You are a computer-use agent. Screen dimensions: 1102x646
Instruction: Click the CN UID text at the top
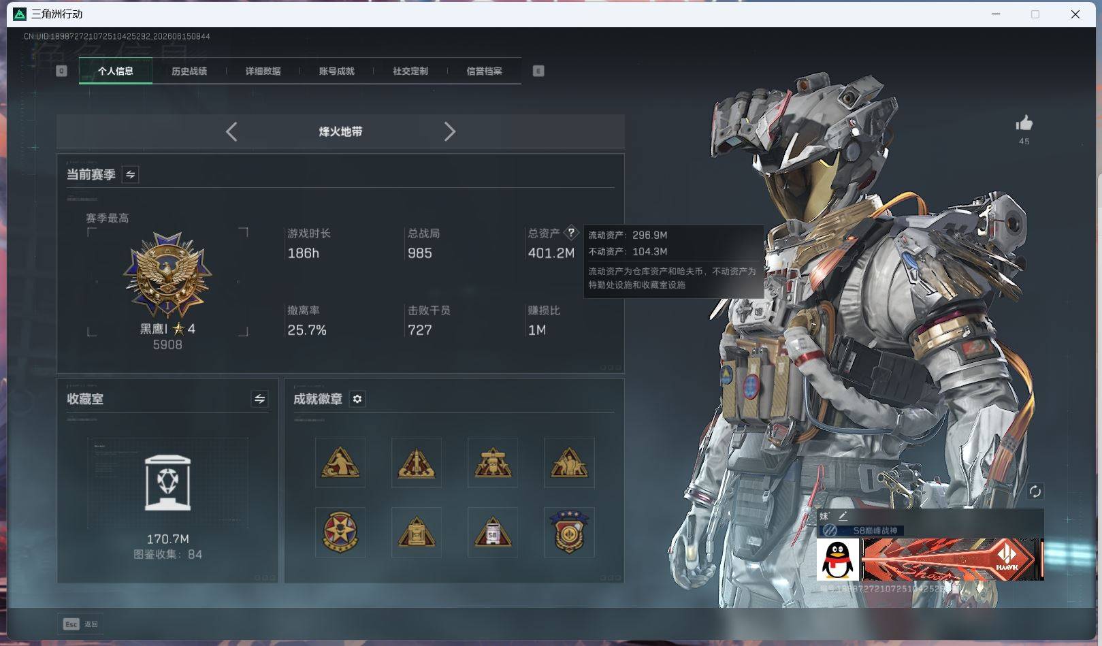tap(117, 37)
